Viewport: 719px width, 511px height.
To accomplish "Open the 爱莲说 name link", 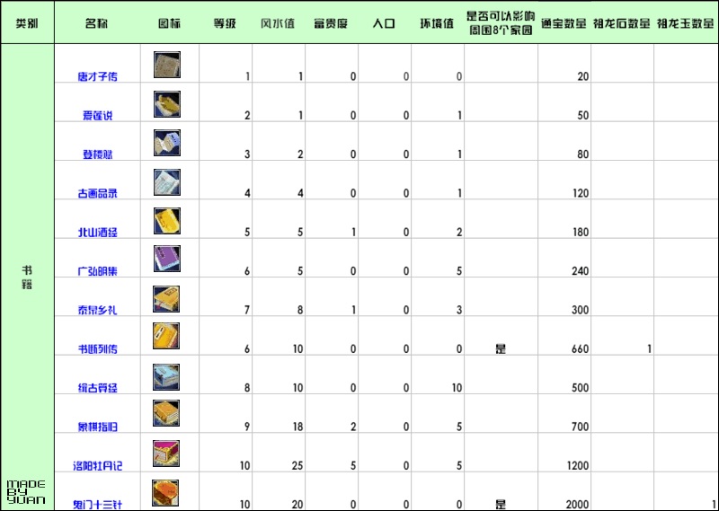I will coord(97,116).
